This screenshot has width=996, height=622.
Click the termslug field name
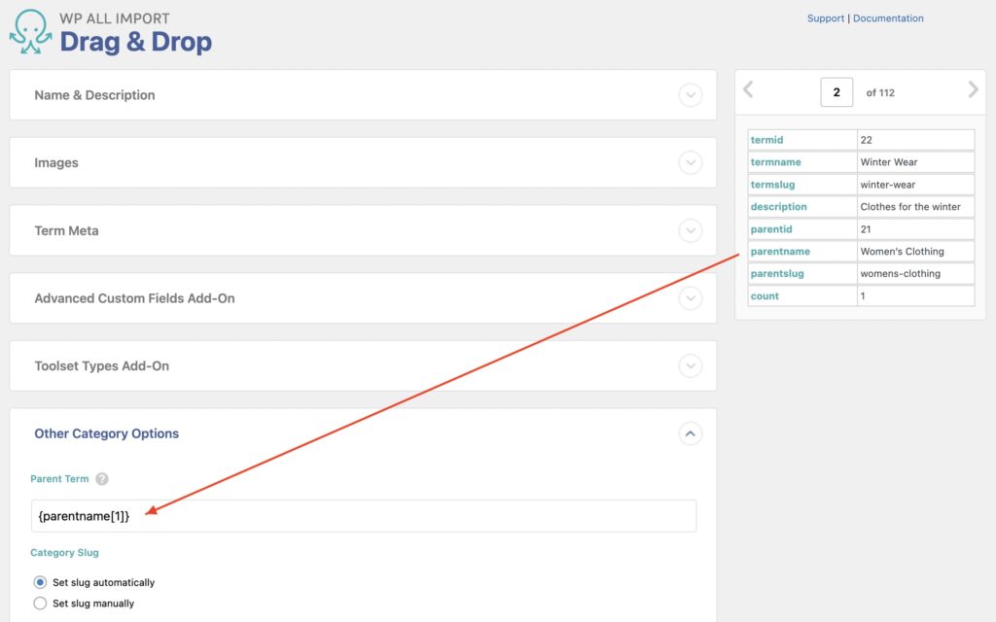[772, 185]
